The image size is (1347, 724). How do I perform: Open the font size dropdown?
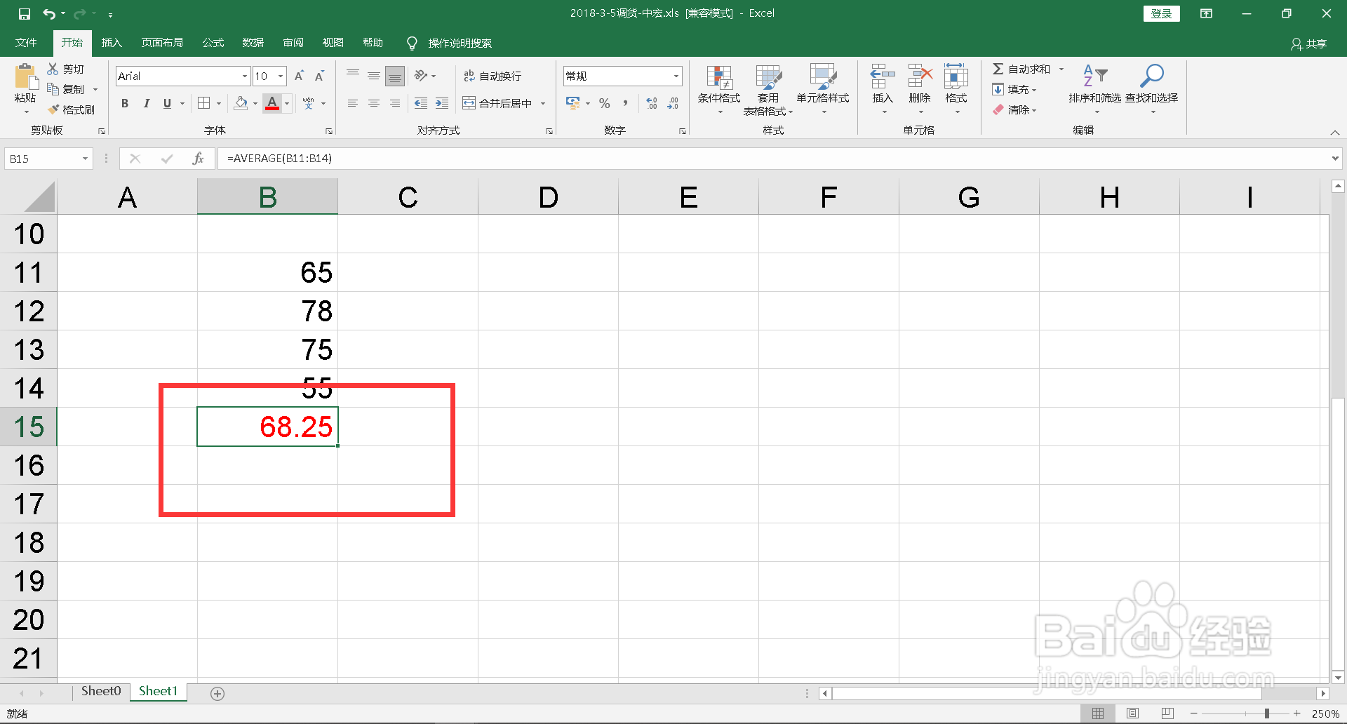(x=281, y=76)
